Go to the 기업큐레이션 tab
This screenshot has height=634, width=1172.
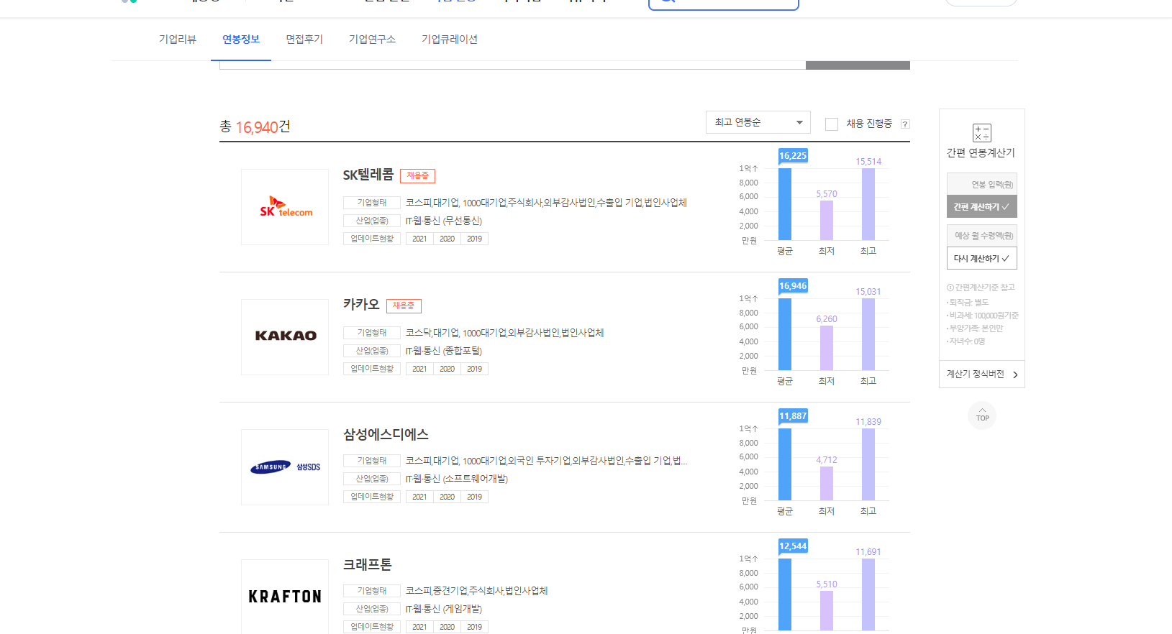point(450,39)
